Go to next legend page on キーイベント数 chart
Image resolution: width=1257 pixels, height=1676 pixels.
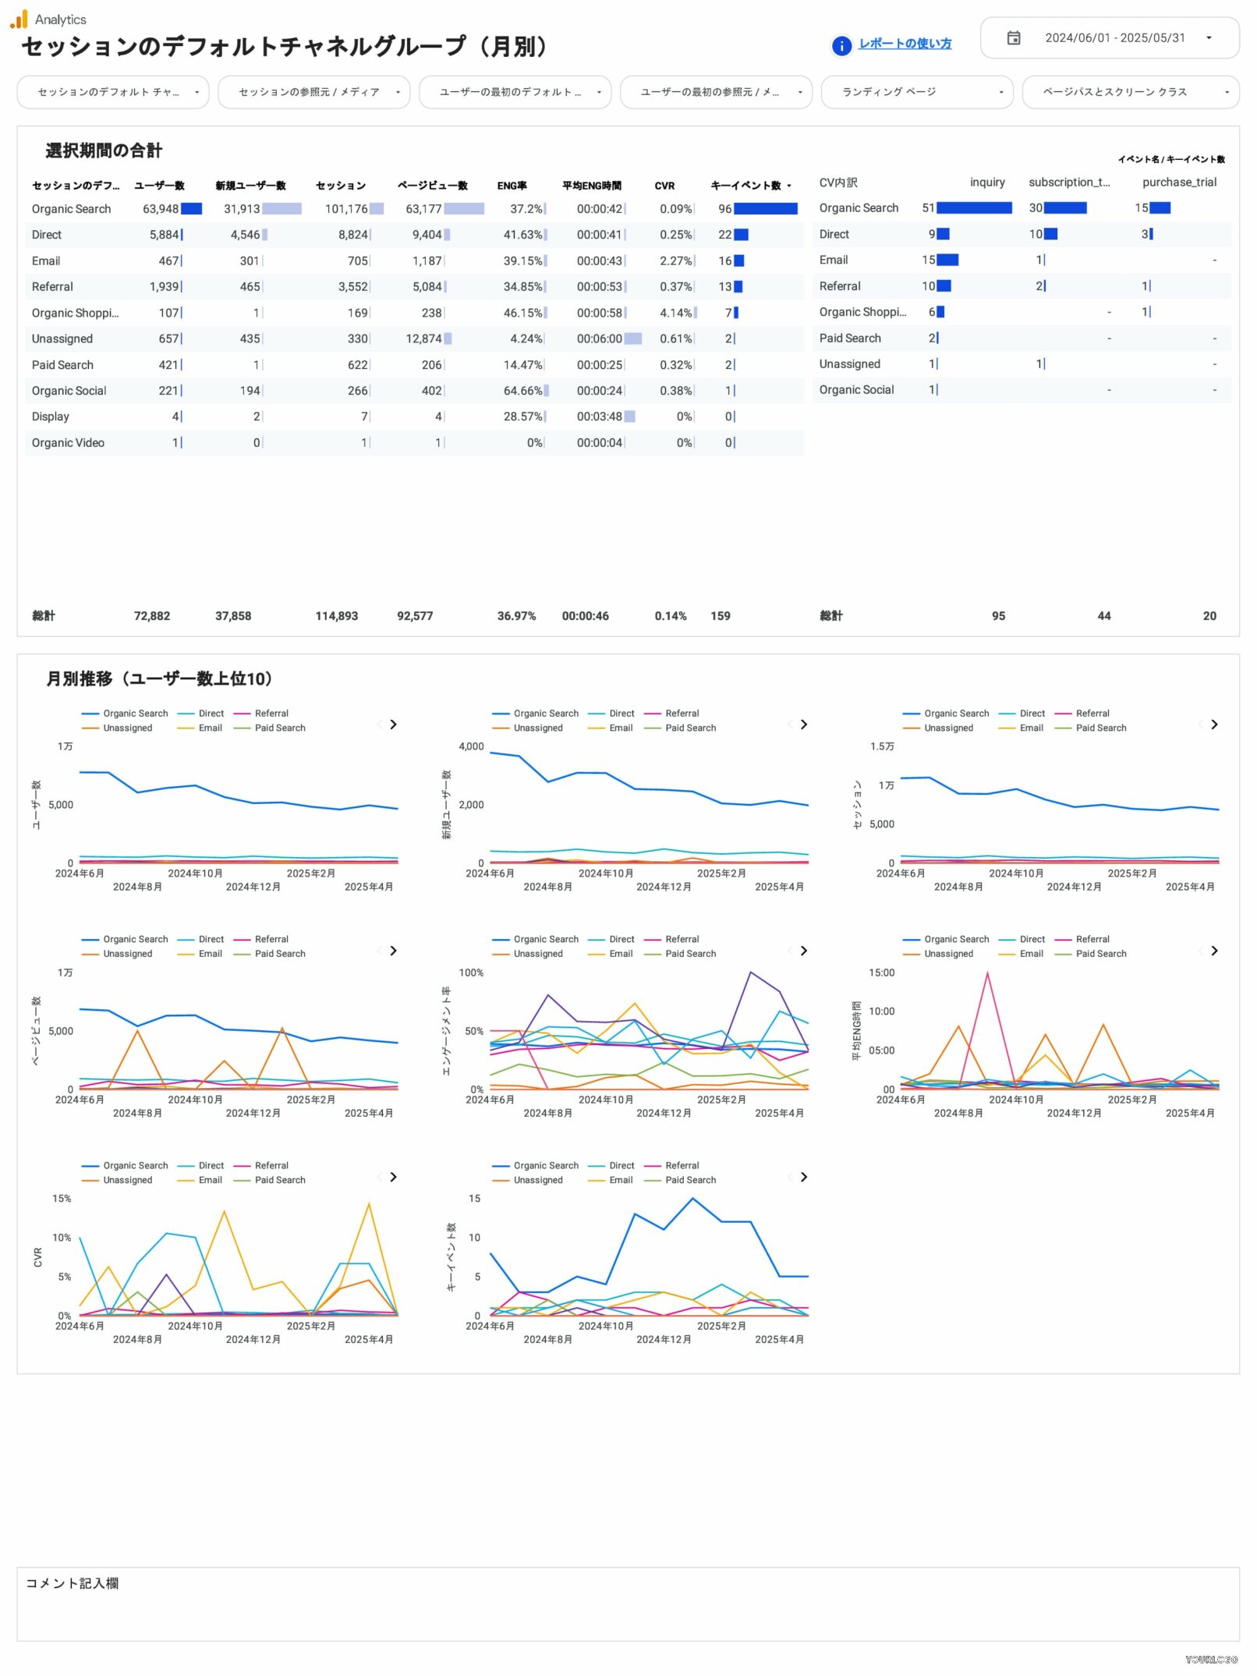(x=804, y=1178)
